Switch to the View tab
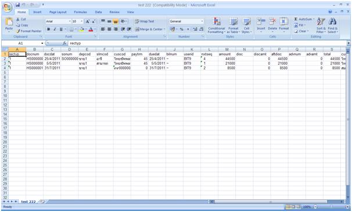The image size is (352, 212). click(x=131, y=12)
